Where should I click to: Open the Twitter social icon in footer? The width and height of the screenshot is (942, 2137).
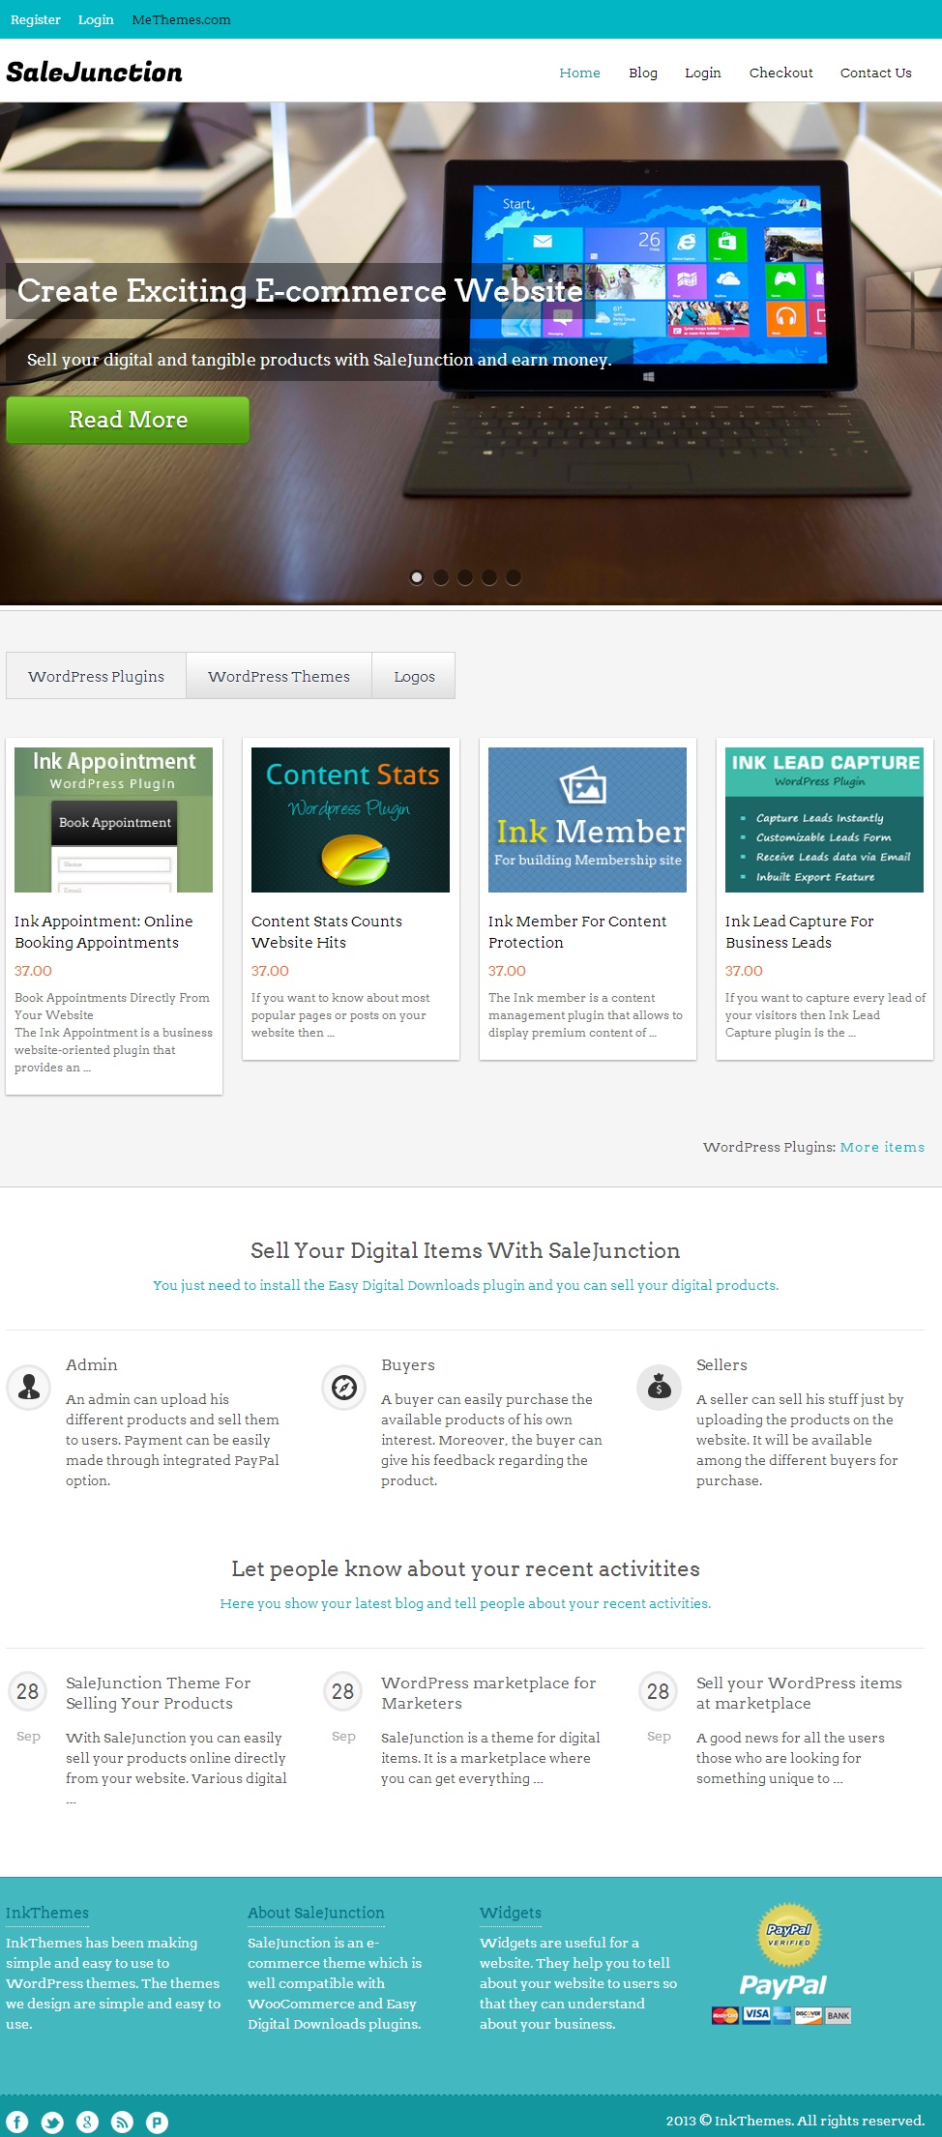pyautogui.click(x=52, y=2122)
